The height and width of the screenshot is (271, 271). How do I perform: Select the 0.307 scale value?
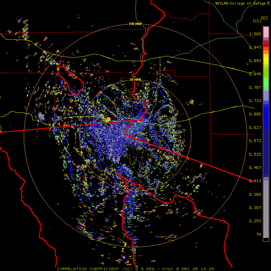tap(255, 208)
